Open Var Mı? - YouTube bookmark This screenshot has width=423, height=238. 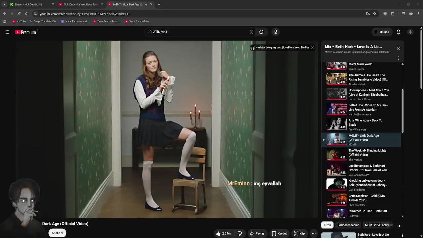[x=137, y=21]
